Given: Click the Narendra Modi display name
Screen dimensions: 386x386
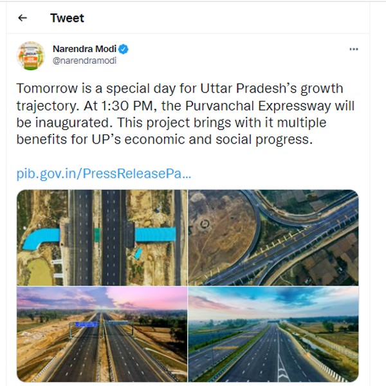Looking at the screenshot, I should tap(84, 49).
